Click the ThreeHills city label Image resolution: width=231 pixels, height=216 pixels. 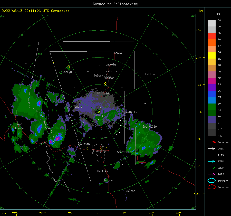coord(129,112)
